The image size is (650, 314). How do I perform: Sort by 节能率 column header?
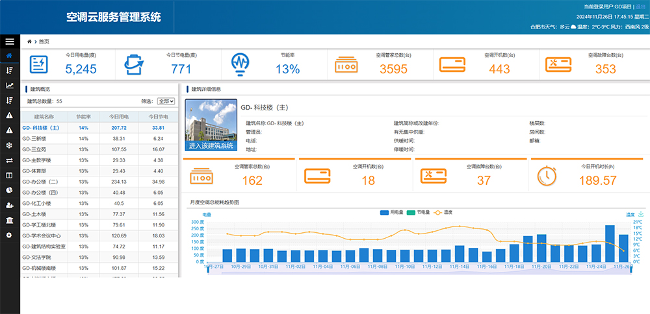coord(83,116)
